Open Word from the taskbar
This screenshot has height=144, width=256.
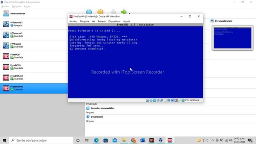pyautogui.click(x=142, y=140)
